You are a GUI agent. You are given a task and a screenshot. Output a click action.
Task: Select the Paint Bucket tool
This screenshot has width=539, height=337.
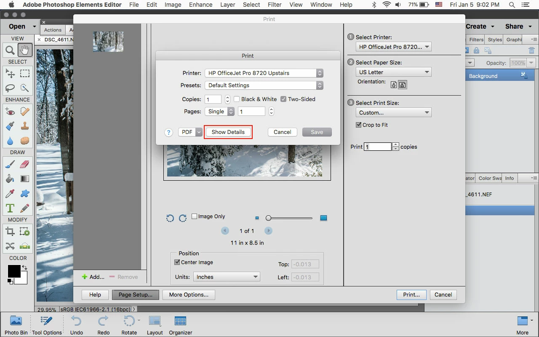[x=10, y=179]
